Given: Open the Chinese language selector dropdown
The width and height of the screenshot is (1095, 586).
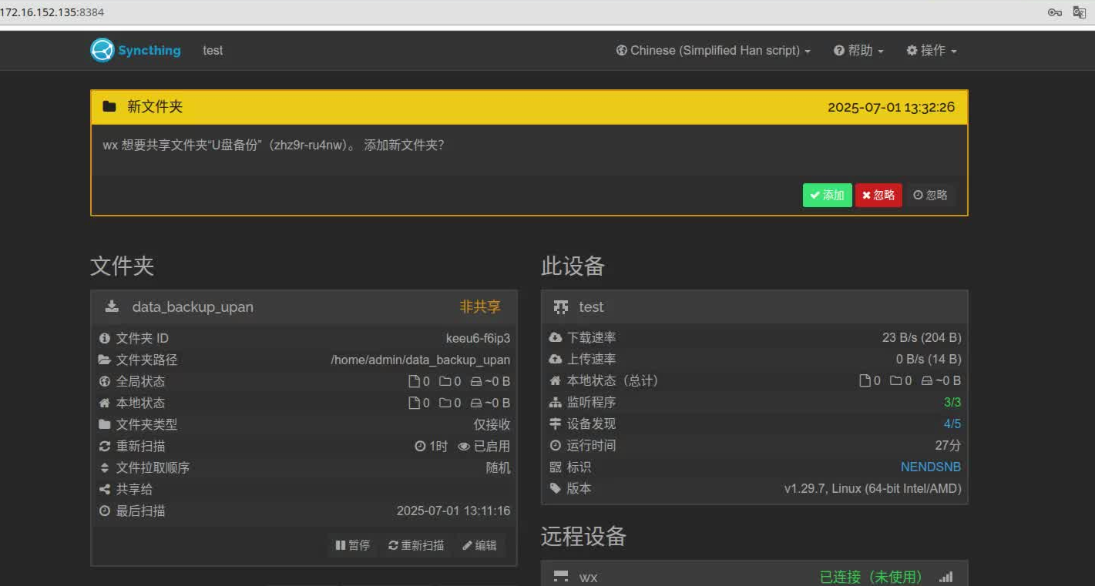Looking at the screenshot, I should 713,50.
